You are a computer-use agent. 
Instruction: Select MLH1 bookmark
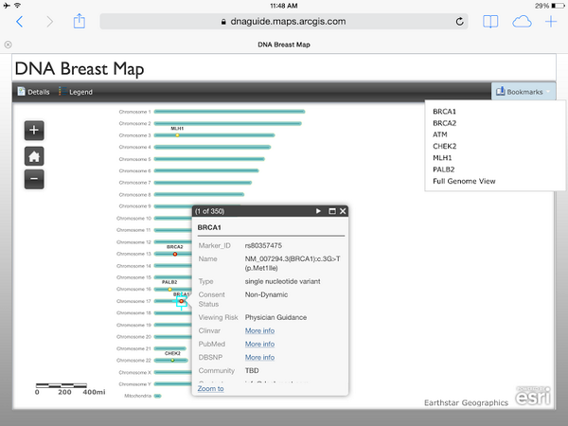coord(442,158)
